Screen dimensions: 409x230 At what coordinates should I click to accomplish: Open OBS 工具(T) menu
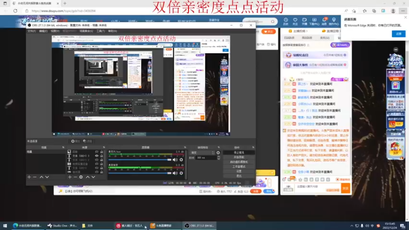[x=100, y=31]
